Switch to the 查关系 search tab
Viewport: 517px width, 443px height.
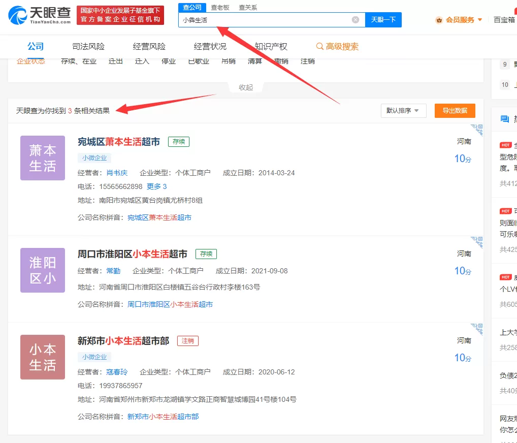[248, 8]
